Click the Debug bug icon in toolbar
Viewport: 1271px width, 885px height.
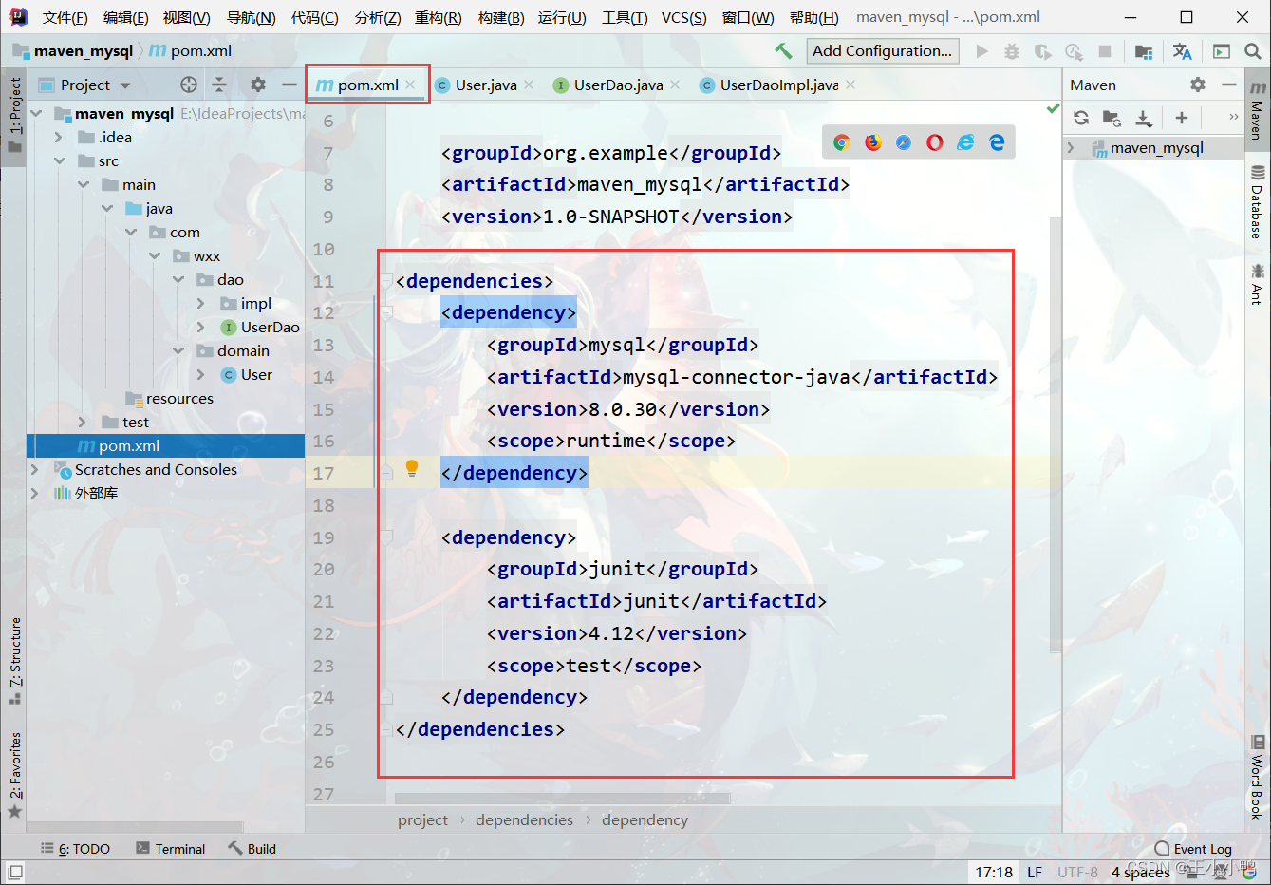1012,51
